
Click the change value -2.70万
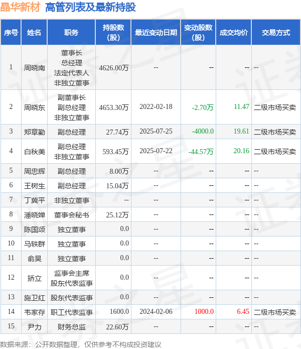(x=203, y=107)
